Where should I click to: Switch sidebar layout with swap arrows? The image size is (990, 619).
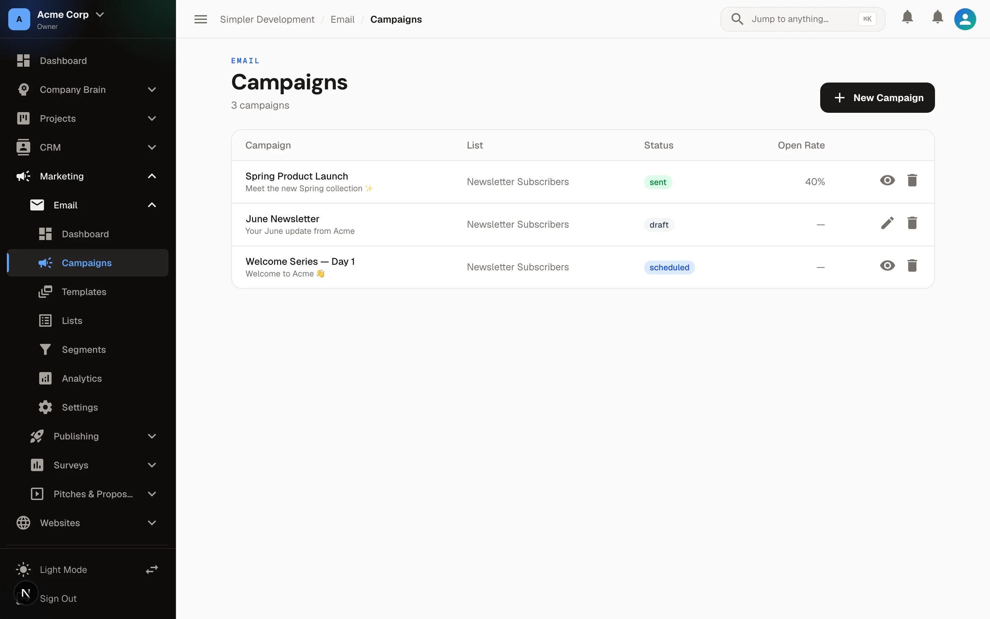coord(152,569)
